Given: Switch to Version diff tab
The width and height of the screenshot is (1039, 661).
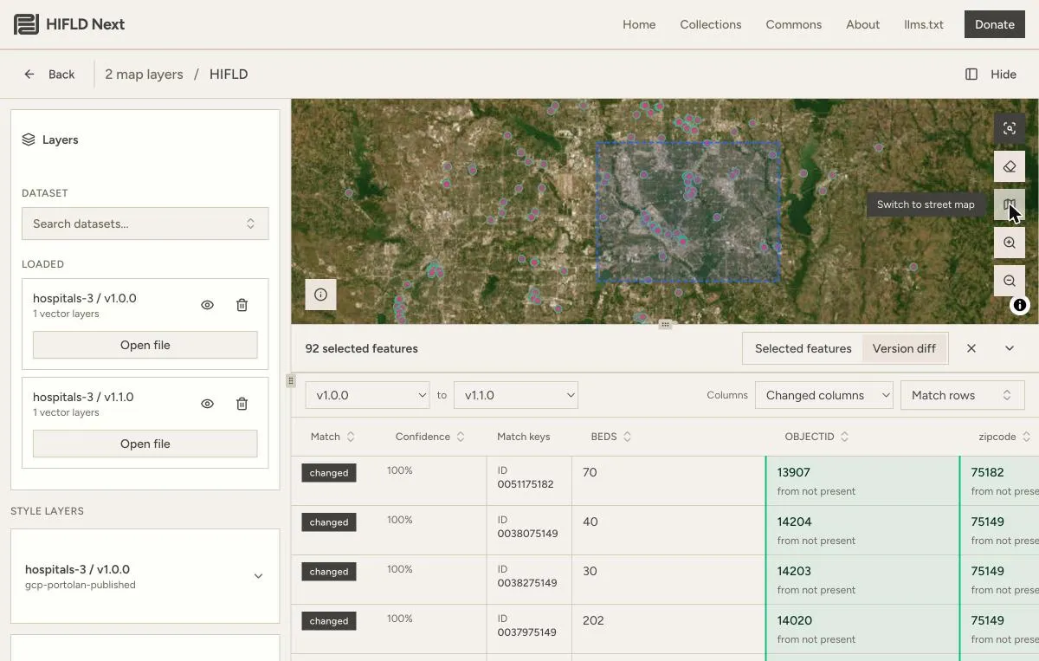Looking at the screenshot, I should [904, 348].
